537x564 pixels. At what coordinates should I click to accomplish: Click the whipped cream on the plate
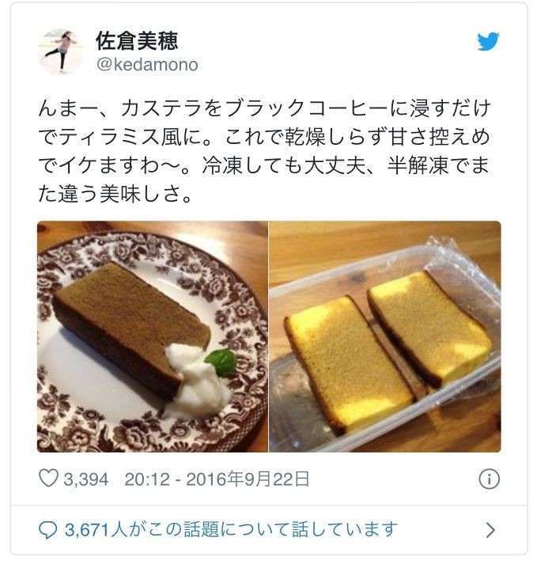pos(196,376)
